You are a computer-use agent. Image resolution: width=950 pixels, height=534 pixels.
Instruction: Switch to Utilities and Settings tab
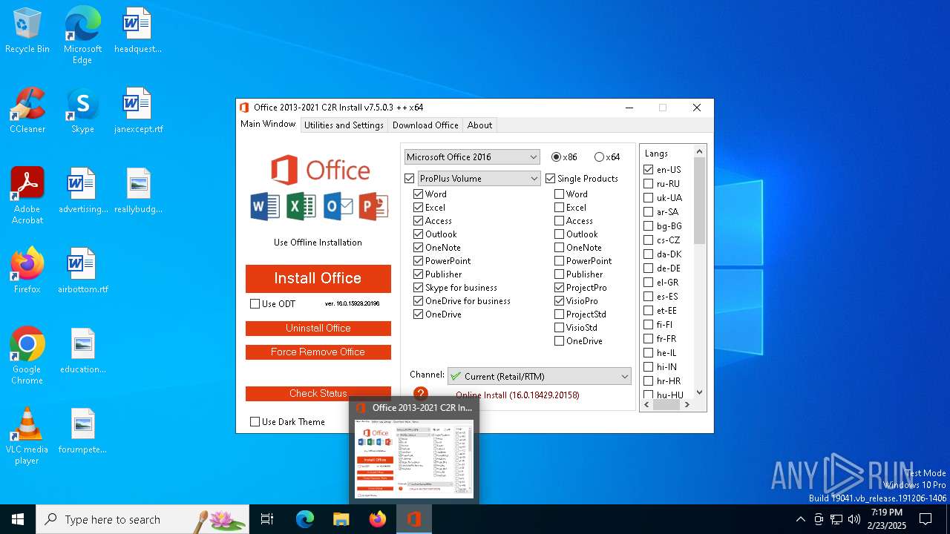[344, 125]
